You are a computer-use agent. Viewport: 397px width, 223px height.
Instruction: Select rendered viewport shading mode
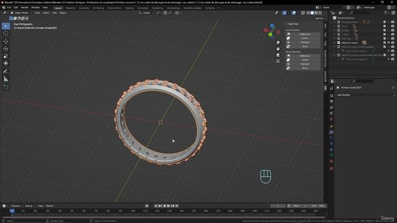coord(320,13)
